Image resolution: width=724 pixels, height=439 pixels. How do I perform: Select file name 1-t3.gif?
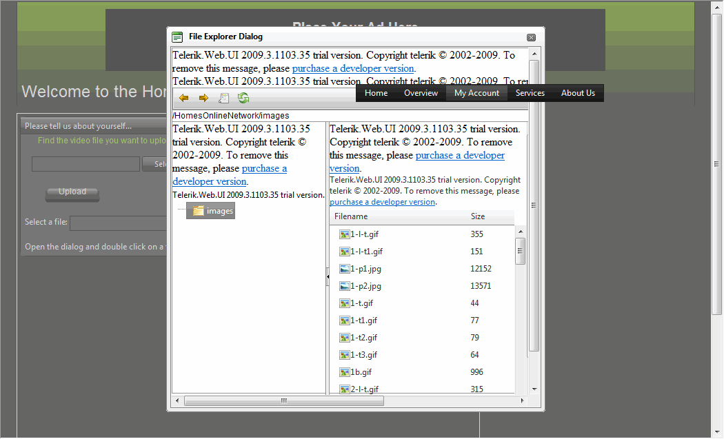point(364,354)
